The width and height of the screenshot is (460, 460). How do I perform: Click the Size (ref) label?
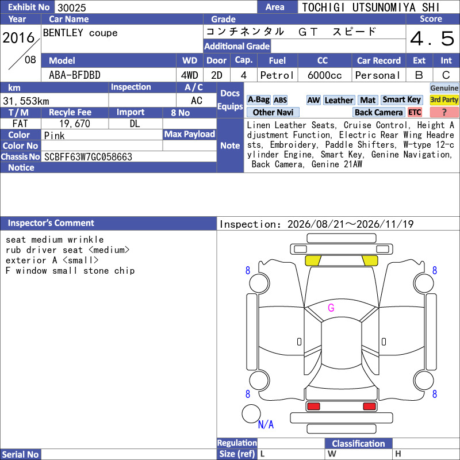pyautogui.click(x=237, y=454)
